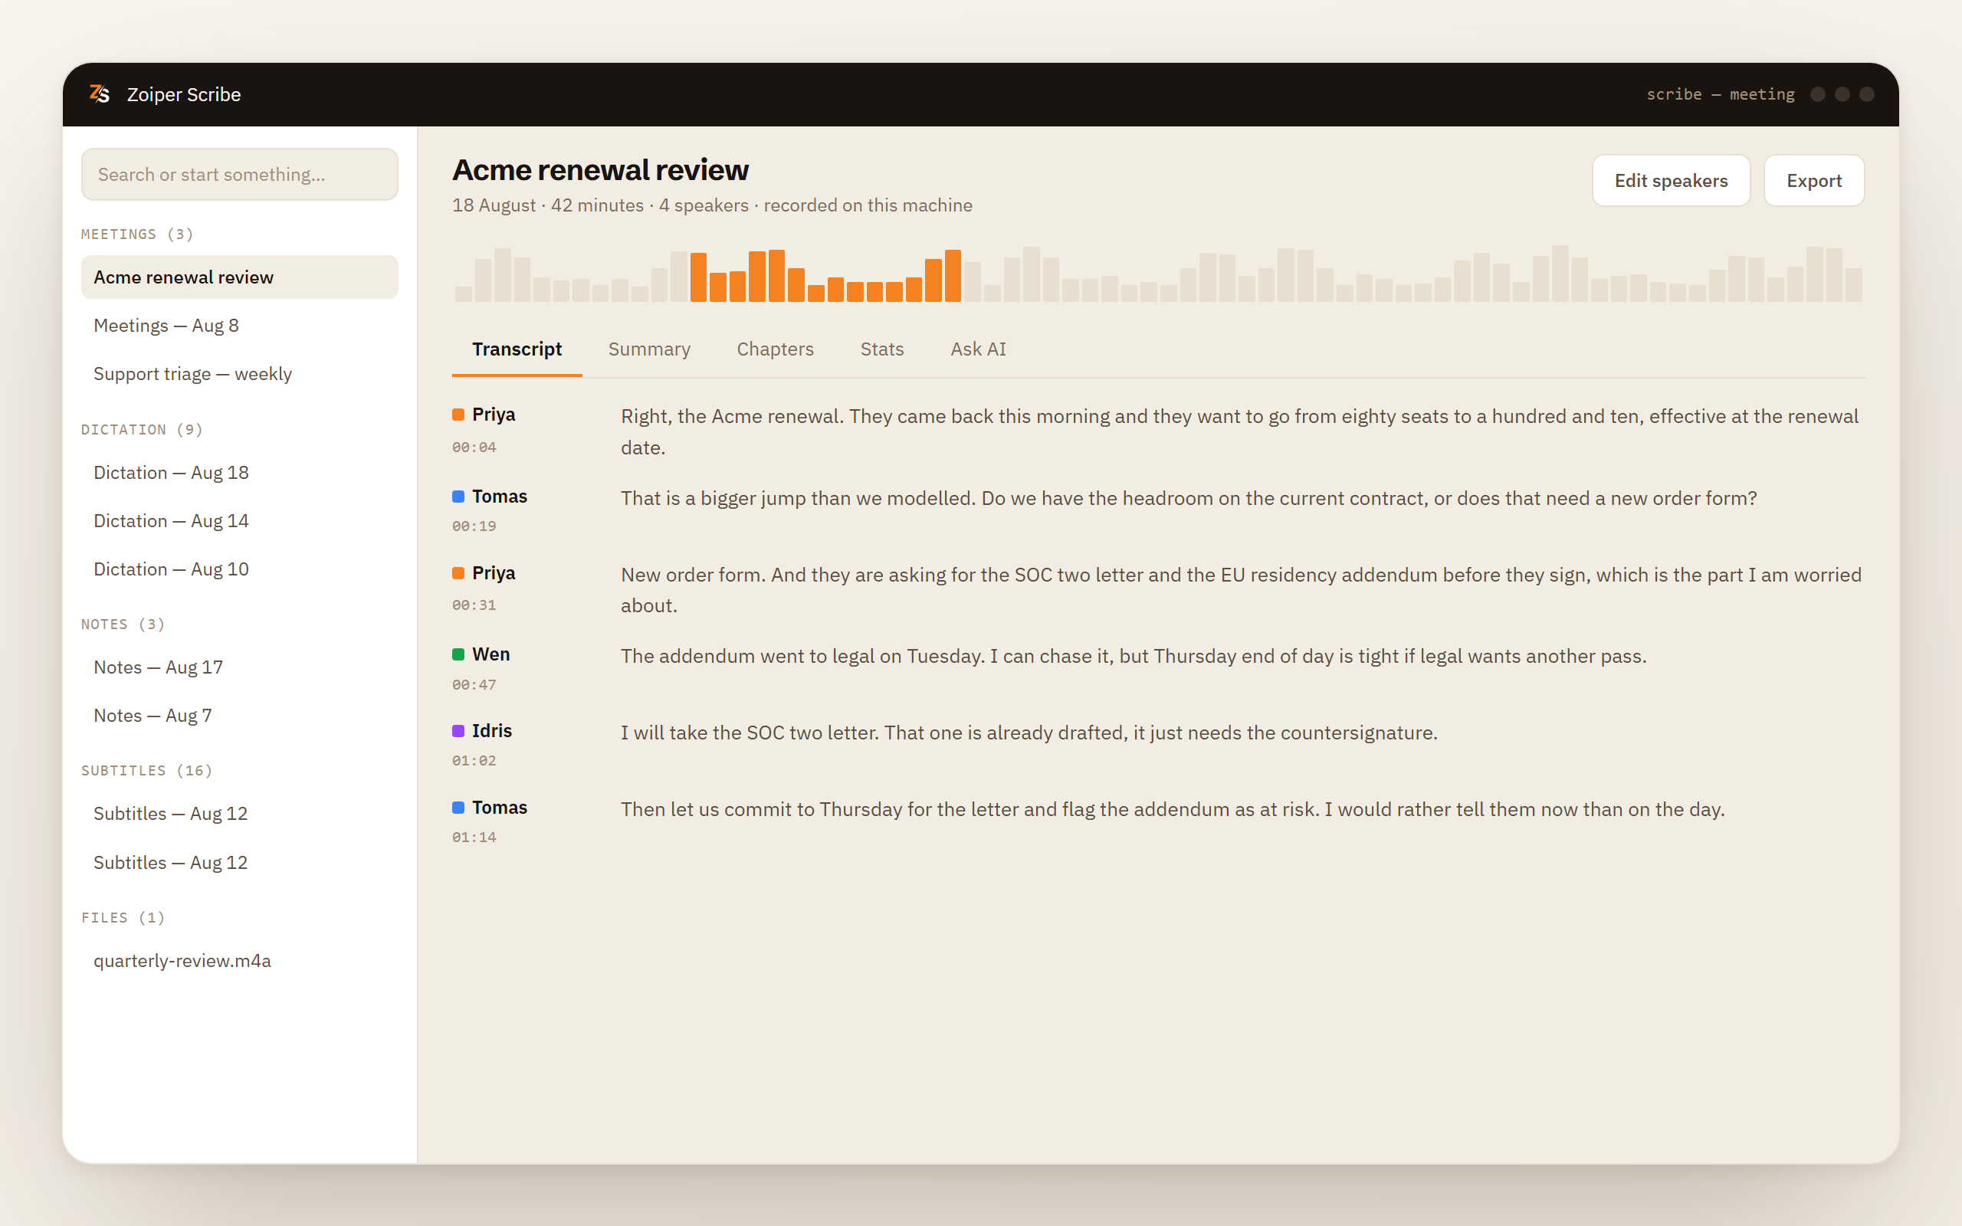The width and height of the screenshot is (1962, 1226).
Task: Click Wen's line about the addendum
Action: (x=1134, y=656)
